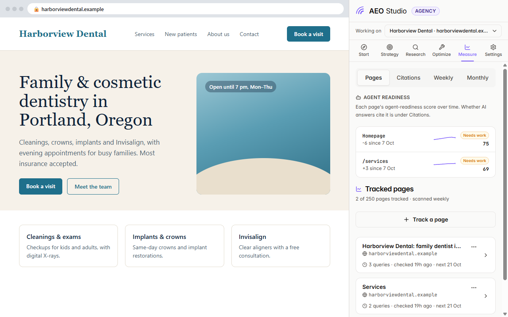Click the AEO Studio logo icon
The image size is (508, 317).
tap(360, 11)
